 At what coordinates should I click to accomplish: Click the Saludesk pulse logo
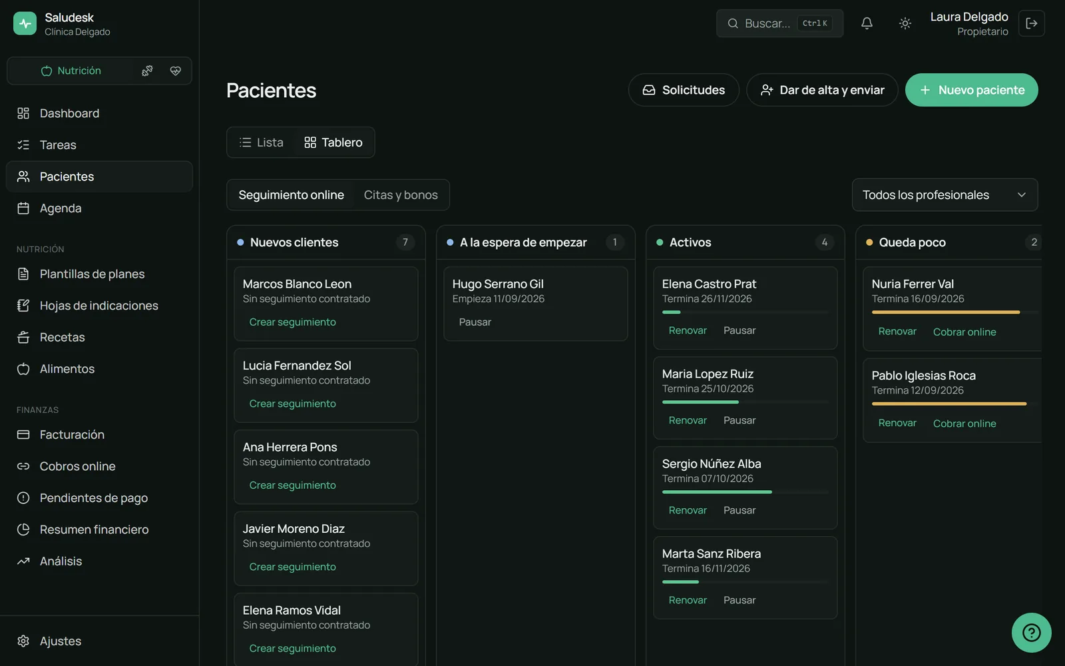point(25,23)
